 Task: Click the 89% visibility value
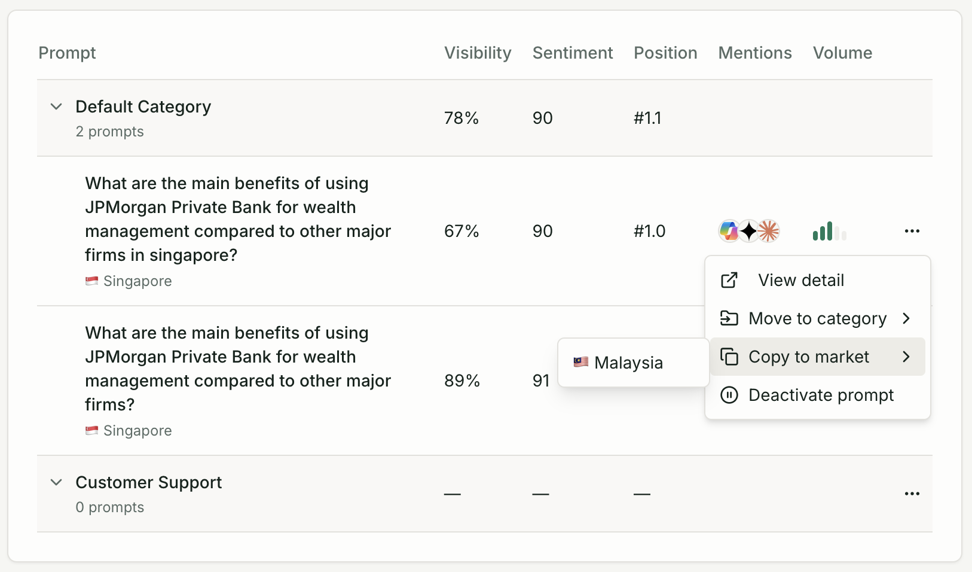tap(462, 381)
